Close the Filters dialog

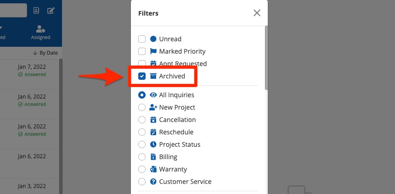[x=257, y=13]
